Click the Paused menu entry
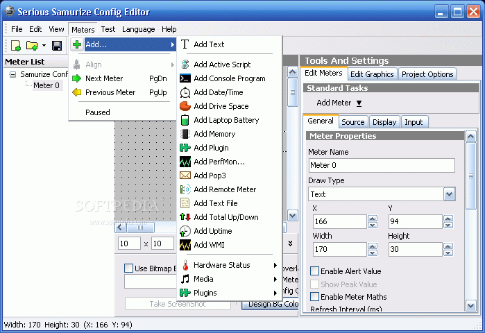Viewport: 485px width, 333px height. pos(123,112)
